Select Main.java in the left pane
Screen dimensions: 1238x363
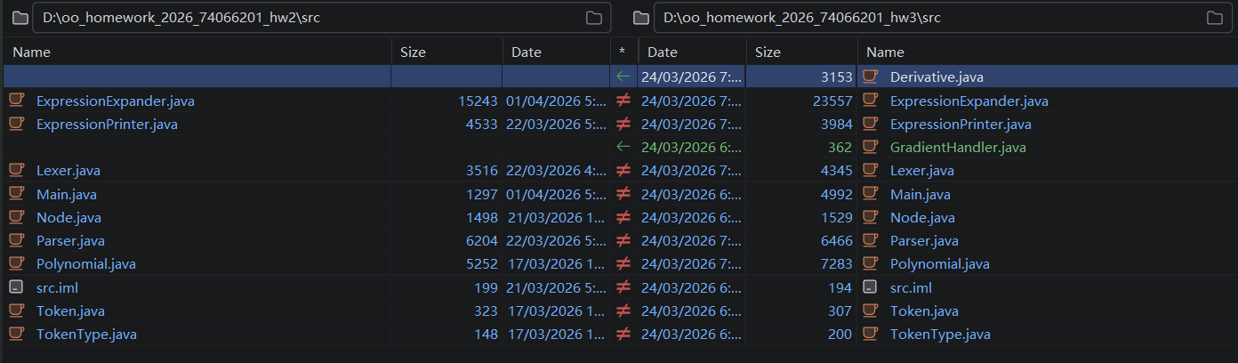tap(67, 194)
